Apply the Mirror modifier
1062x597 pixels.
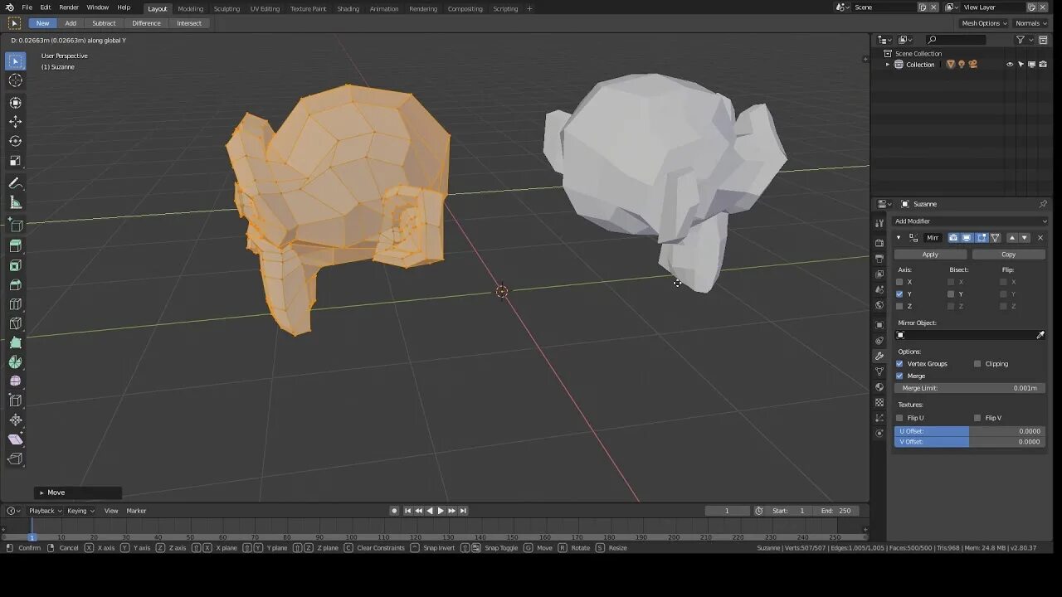tap(930, 255)
